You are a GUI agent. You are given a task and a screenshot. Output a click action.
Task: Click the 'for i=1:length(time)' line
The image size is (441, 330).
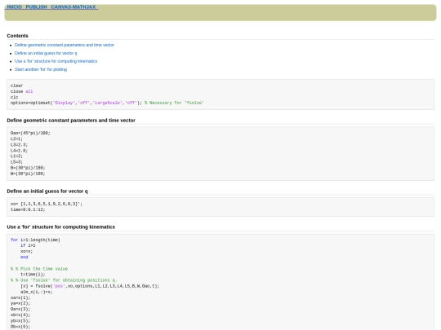coord(35,240)
